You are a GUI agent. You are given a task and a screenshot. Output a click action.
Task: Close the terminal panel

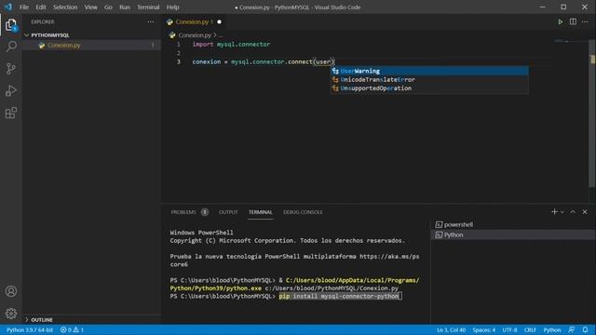tap(585, 212)
